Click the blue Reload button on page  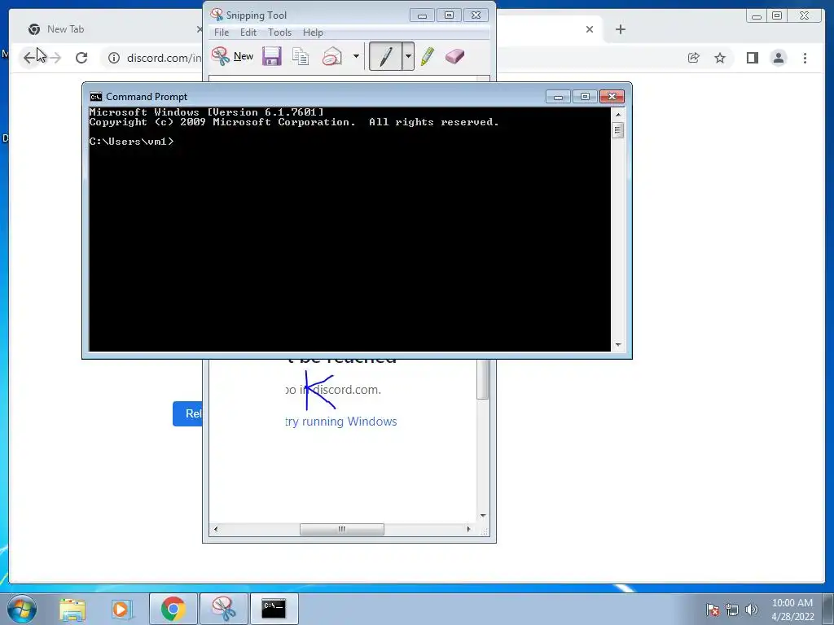[x=188, y=413]
